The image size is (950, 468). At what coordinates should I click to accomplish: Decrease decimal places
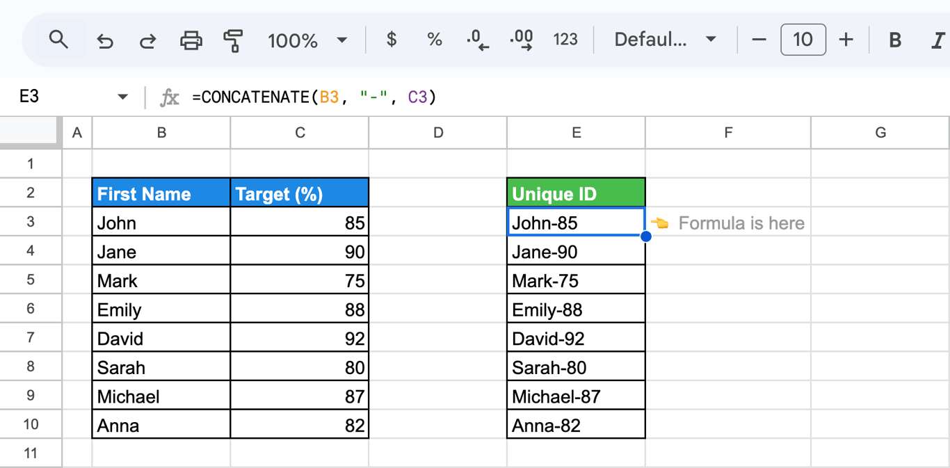tap(478, 40)
